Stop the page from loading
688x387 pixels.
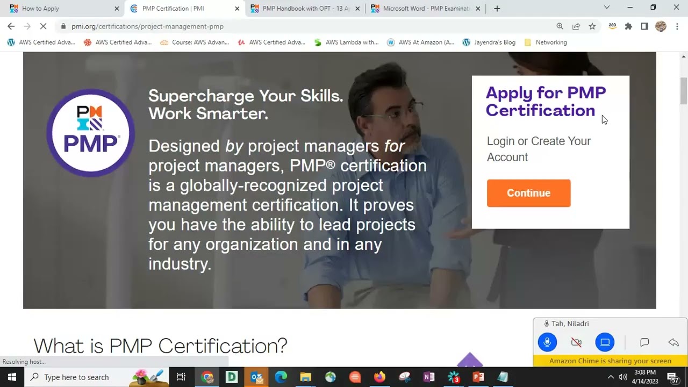pyautogui.click(x=44, y=26)
